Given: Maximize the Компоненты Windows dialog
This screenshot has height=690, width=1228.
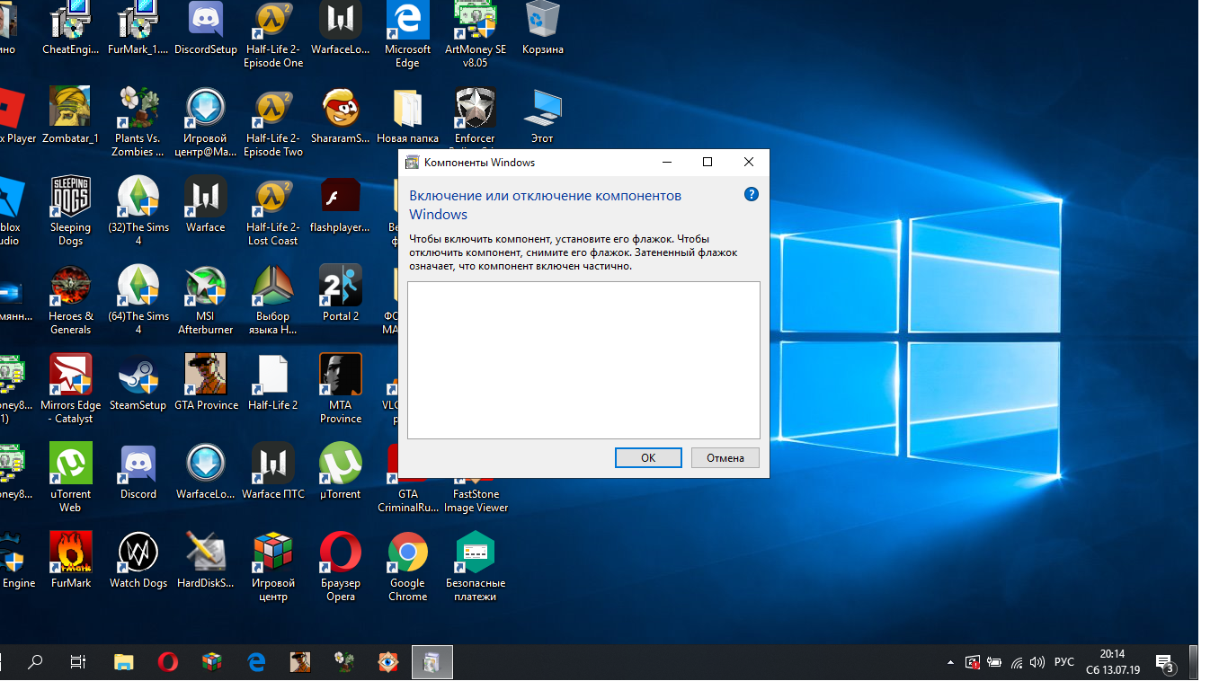Looking at the screenshot, I should [x=707, y=162].
